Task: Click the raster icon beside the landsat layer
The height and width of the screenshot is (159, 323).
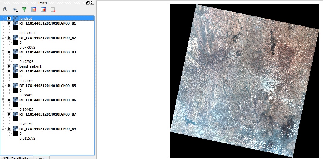Action: [x=15, y=19]
